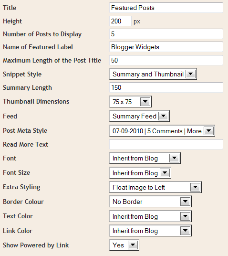Viewport: 228px width, 256px height.
Task: Click the Title input field
Action: [166, 8]
